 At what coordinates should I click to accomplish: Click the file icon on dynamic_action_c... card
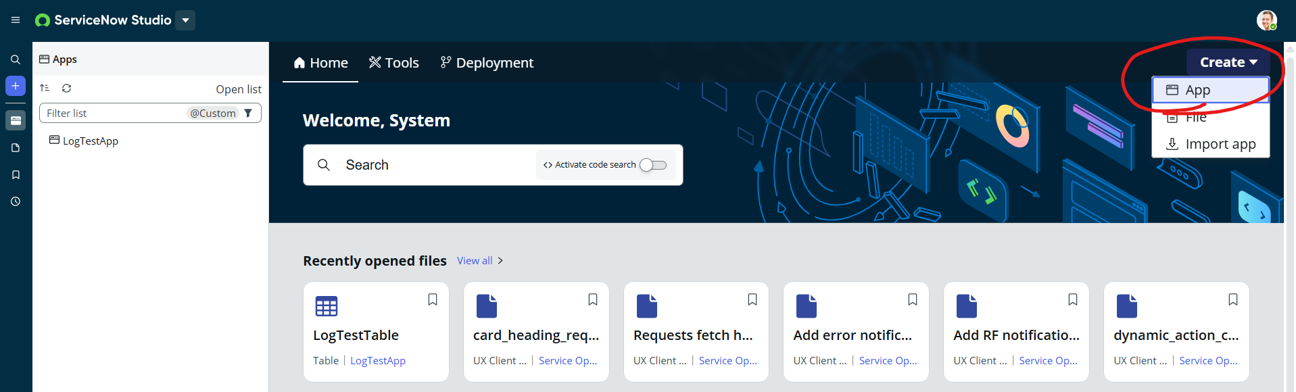1126,306
